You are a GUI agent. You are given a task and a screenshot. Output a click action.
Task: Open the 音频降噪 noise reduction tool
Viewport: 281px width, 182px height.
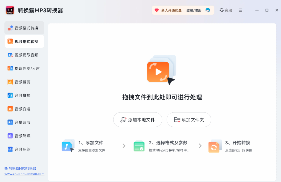(x=24, y=136)
